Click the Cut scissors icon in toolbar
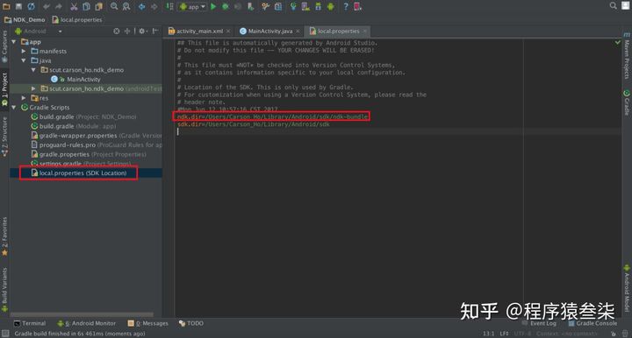 pos(74,6)
